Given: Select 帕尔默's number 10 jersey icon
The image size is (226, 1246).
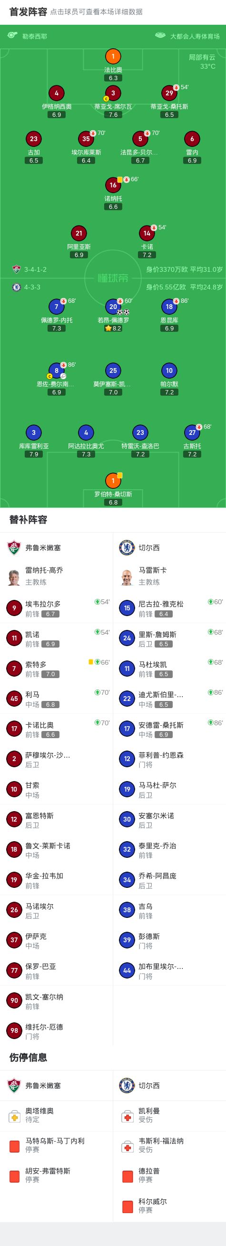Looking at the screenshot, I should click(x=169, y=371).
